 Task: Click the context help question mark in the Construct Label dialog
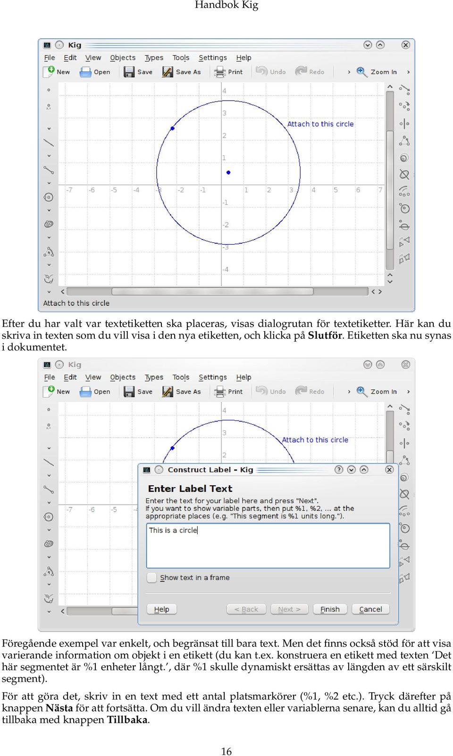point(339,469)
